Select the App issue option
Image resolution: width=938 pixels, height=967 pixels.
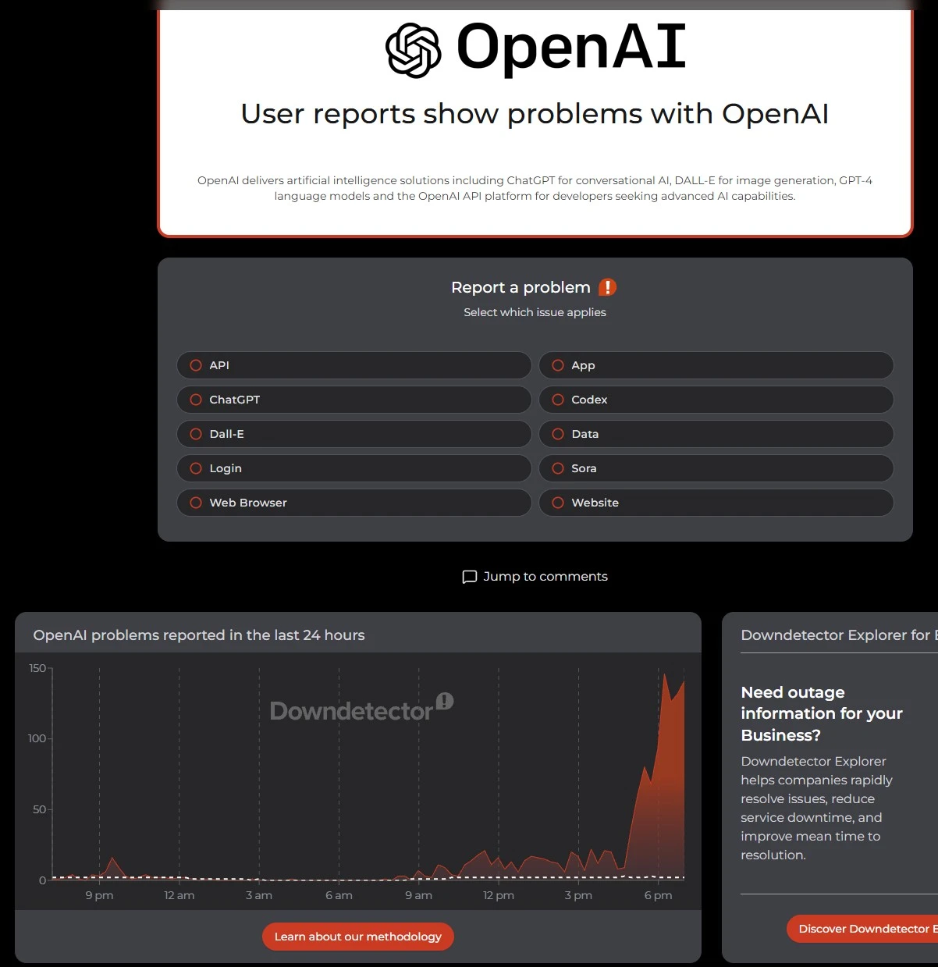[716, 365]
